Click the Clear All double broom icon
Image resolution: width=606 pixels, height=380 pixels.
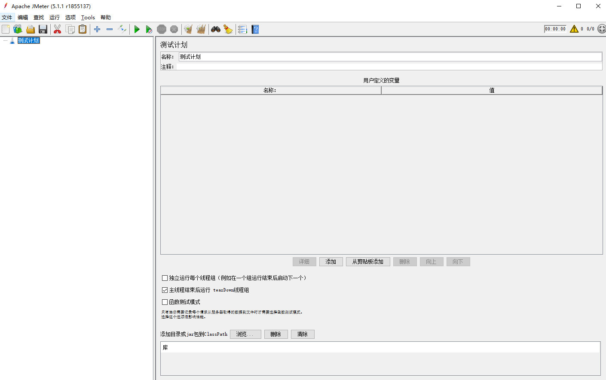pos(201,29)
